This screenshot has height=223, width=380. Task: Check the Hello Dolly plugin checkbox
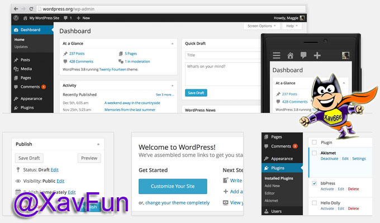[x=314, y=203]
